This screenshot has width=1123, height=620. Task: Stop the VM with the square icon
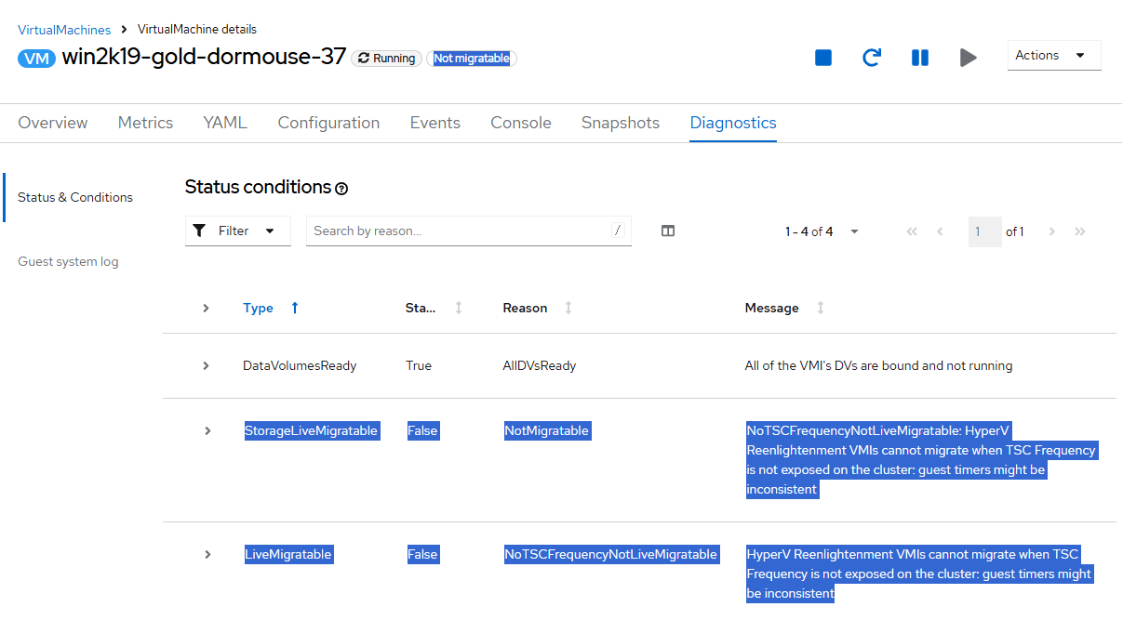(823, 58)
